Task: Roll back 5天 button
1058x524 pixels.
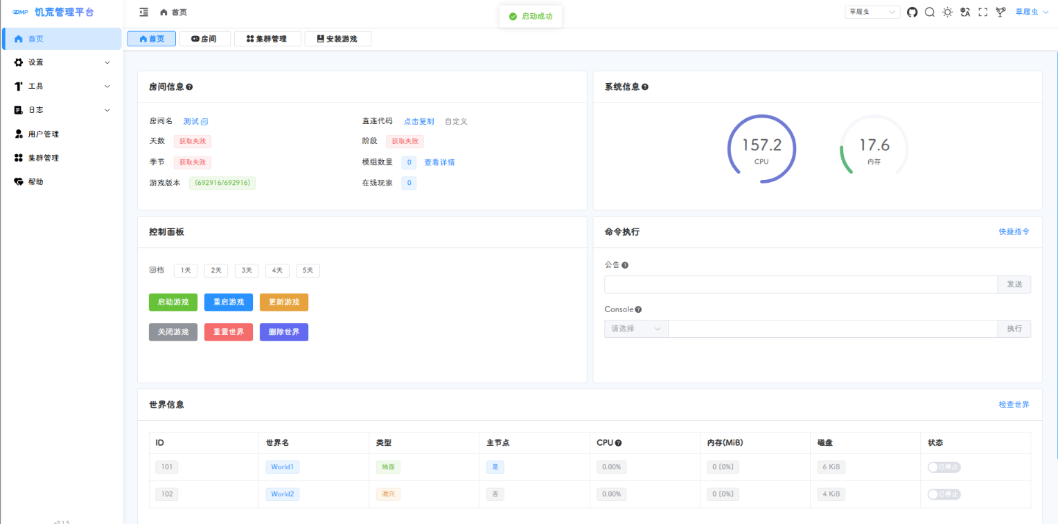Action: [308, 271]
